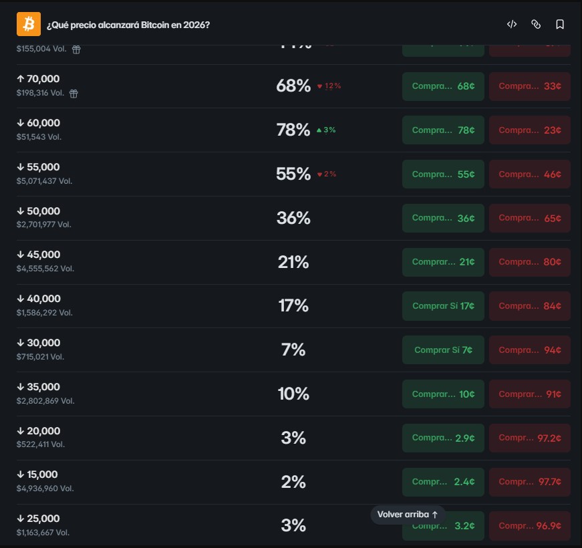This screenshot has height=548, width=582.
Task: Open the ↓ 60,000 outcome row
Action: pos(293,130)
